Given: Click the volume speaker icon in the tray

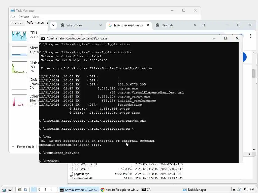Looking at the screenshot, I should (239, 190).
